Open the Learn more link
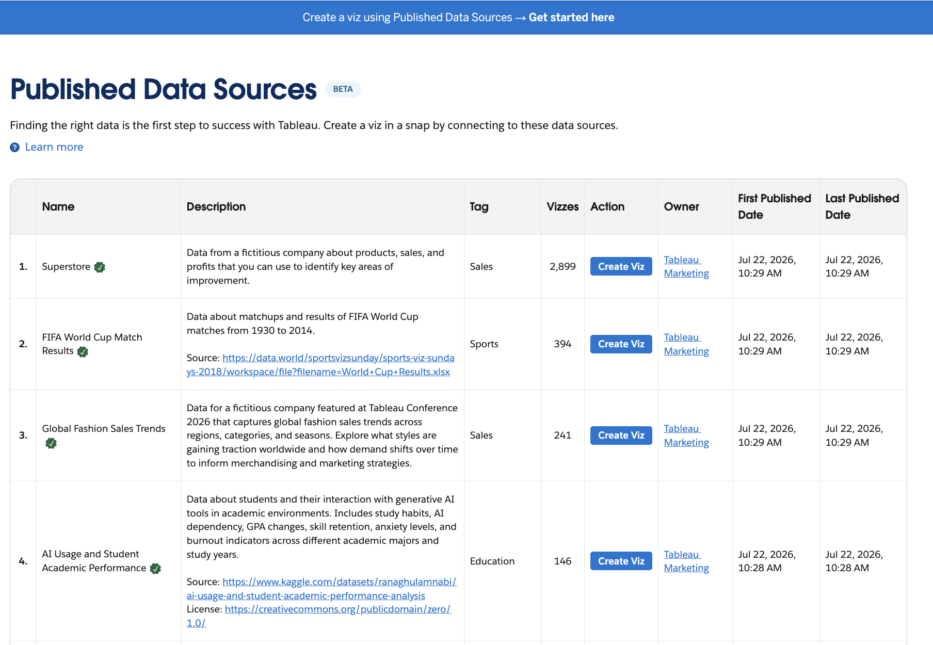The height and width of the screenshot is (645, 933). click(x=54, y=147)
